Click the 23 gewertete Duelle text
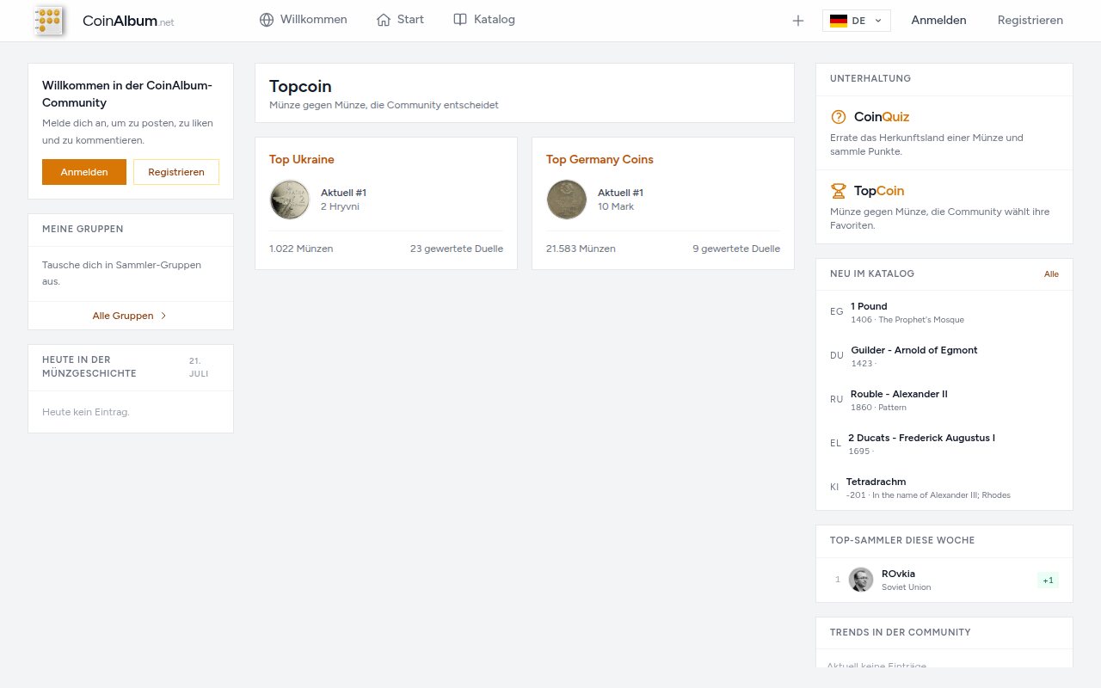1101x688 pixels. [x=457, y=249]
